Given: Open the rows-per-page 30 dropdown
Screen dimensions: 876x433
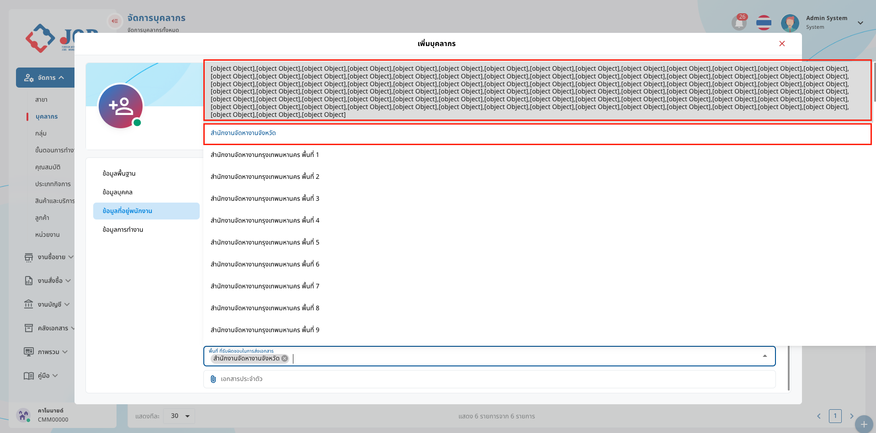Looking at the screenshot, I should click(179, 416).
